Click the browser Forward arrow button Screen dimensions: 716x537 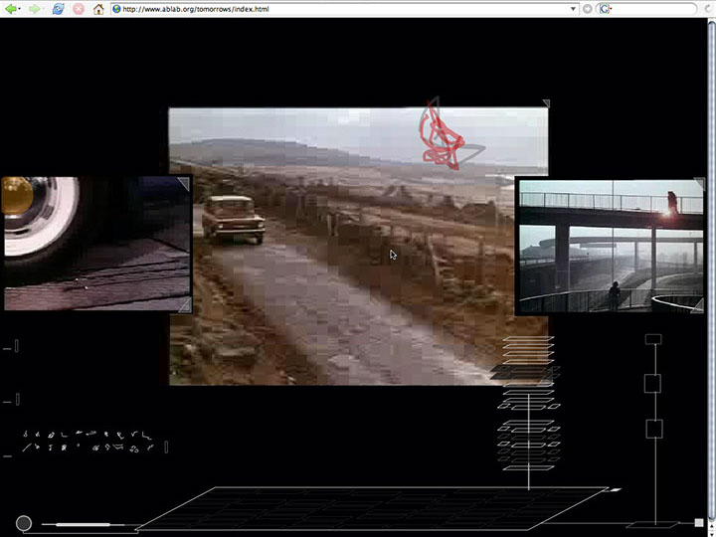tap(34, 9)
